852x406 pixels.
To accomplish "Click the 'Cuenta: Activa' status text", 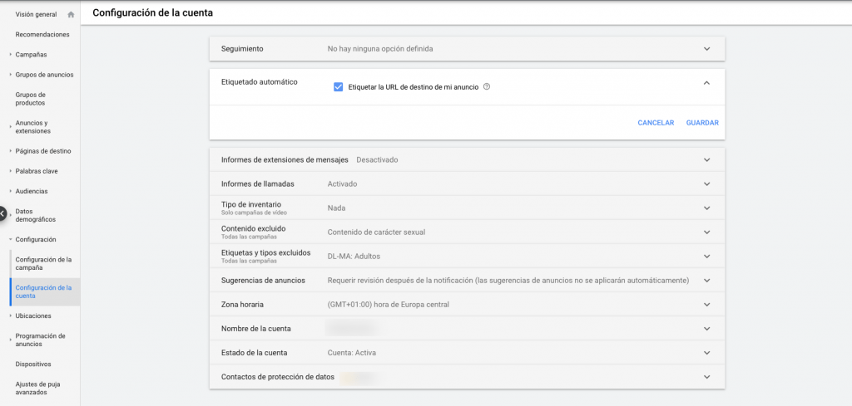I will tap(352, 353).
